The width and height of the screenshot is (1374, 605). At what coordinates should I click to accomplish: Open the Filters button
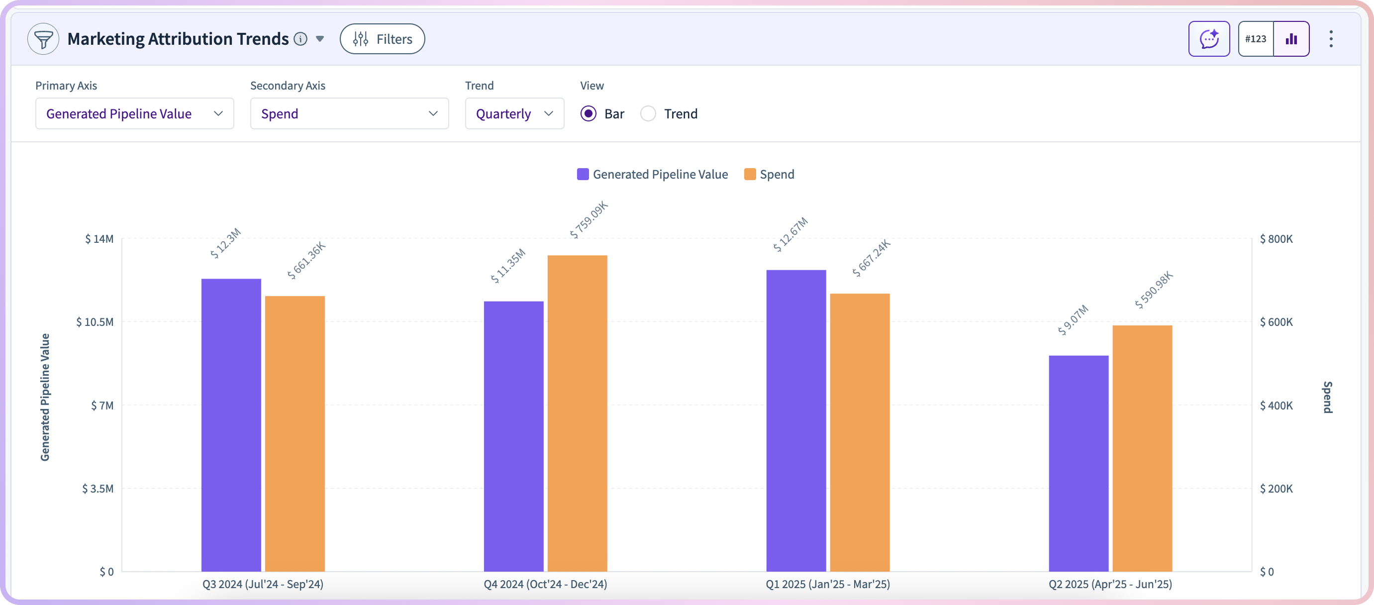click(x=383, y=39)
